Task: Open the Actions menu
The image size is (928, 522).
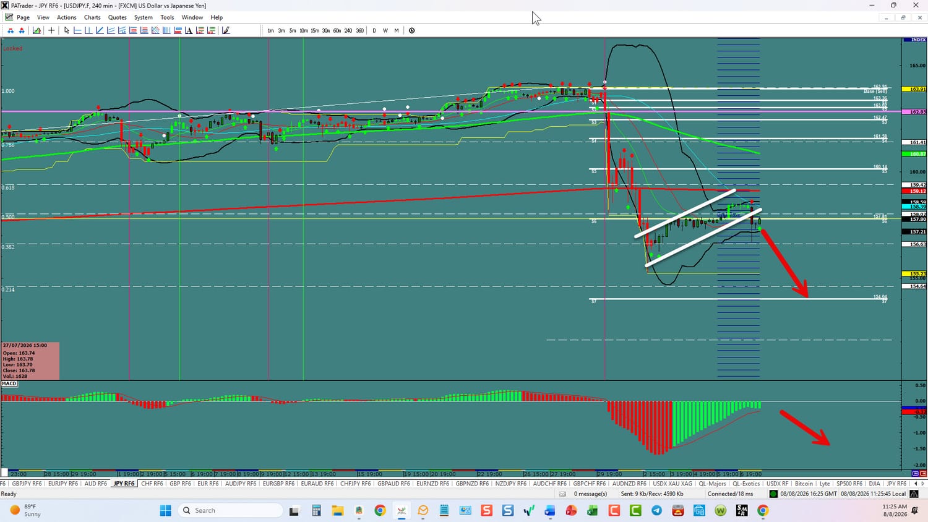Action: click(67, 17)
